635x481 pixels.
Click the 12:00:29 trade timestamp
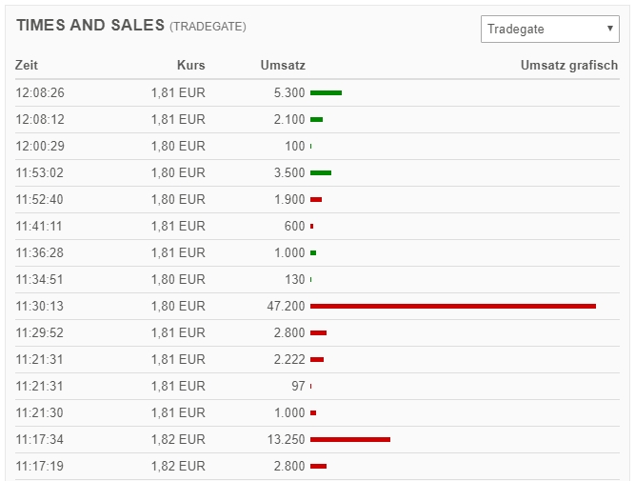(40, 146)
